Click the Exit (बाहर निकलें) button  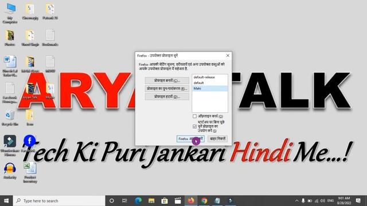tap(217, 138)
